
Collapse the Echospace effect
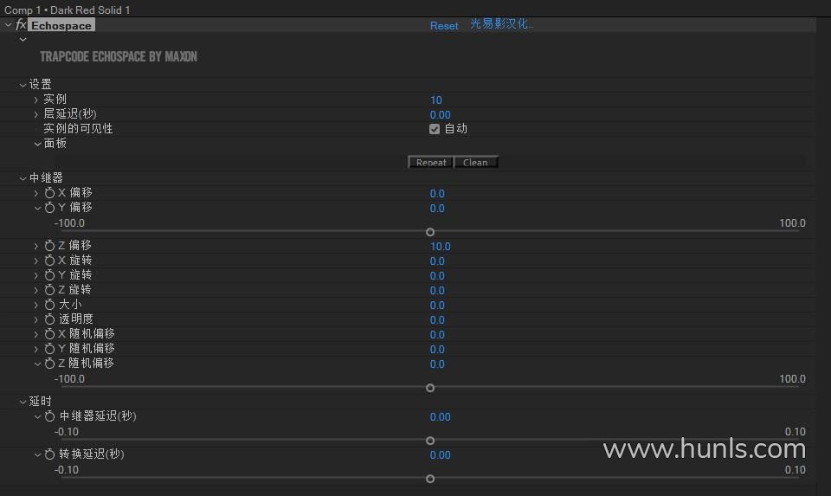point(8,25)
